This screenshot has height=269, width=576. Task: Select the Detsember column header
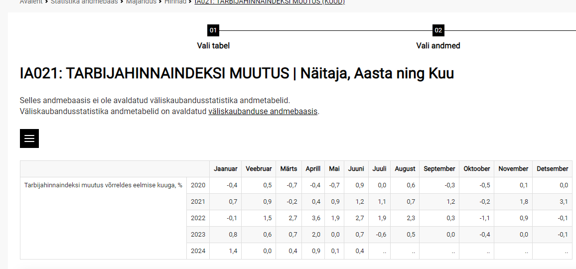pyautogui.click(x=552, y=169)
